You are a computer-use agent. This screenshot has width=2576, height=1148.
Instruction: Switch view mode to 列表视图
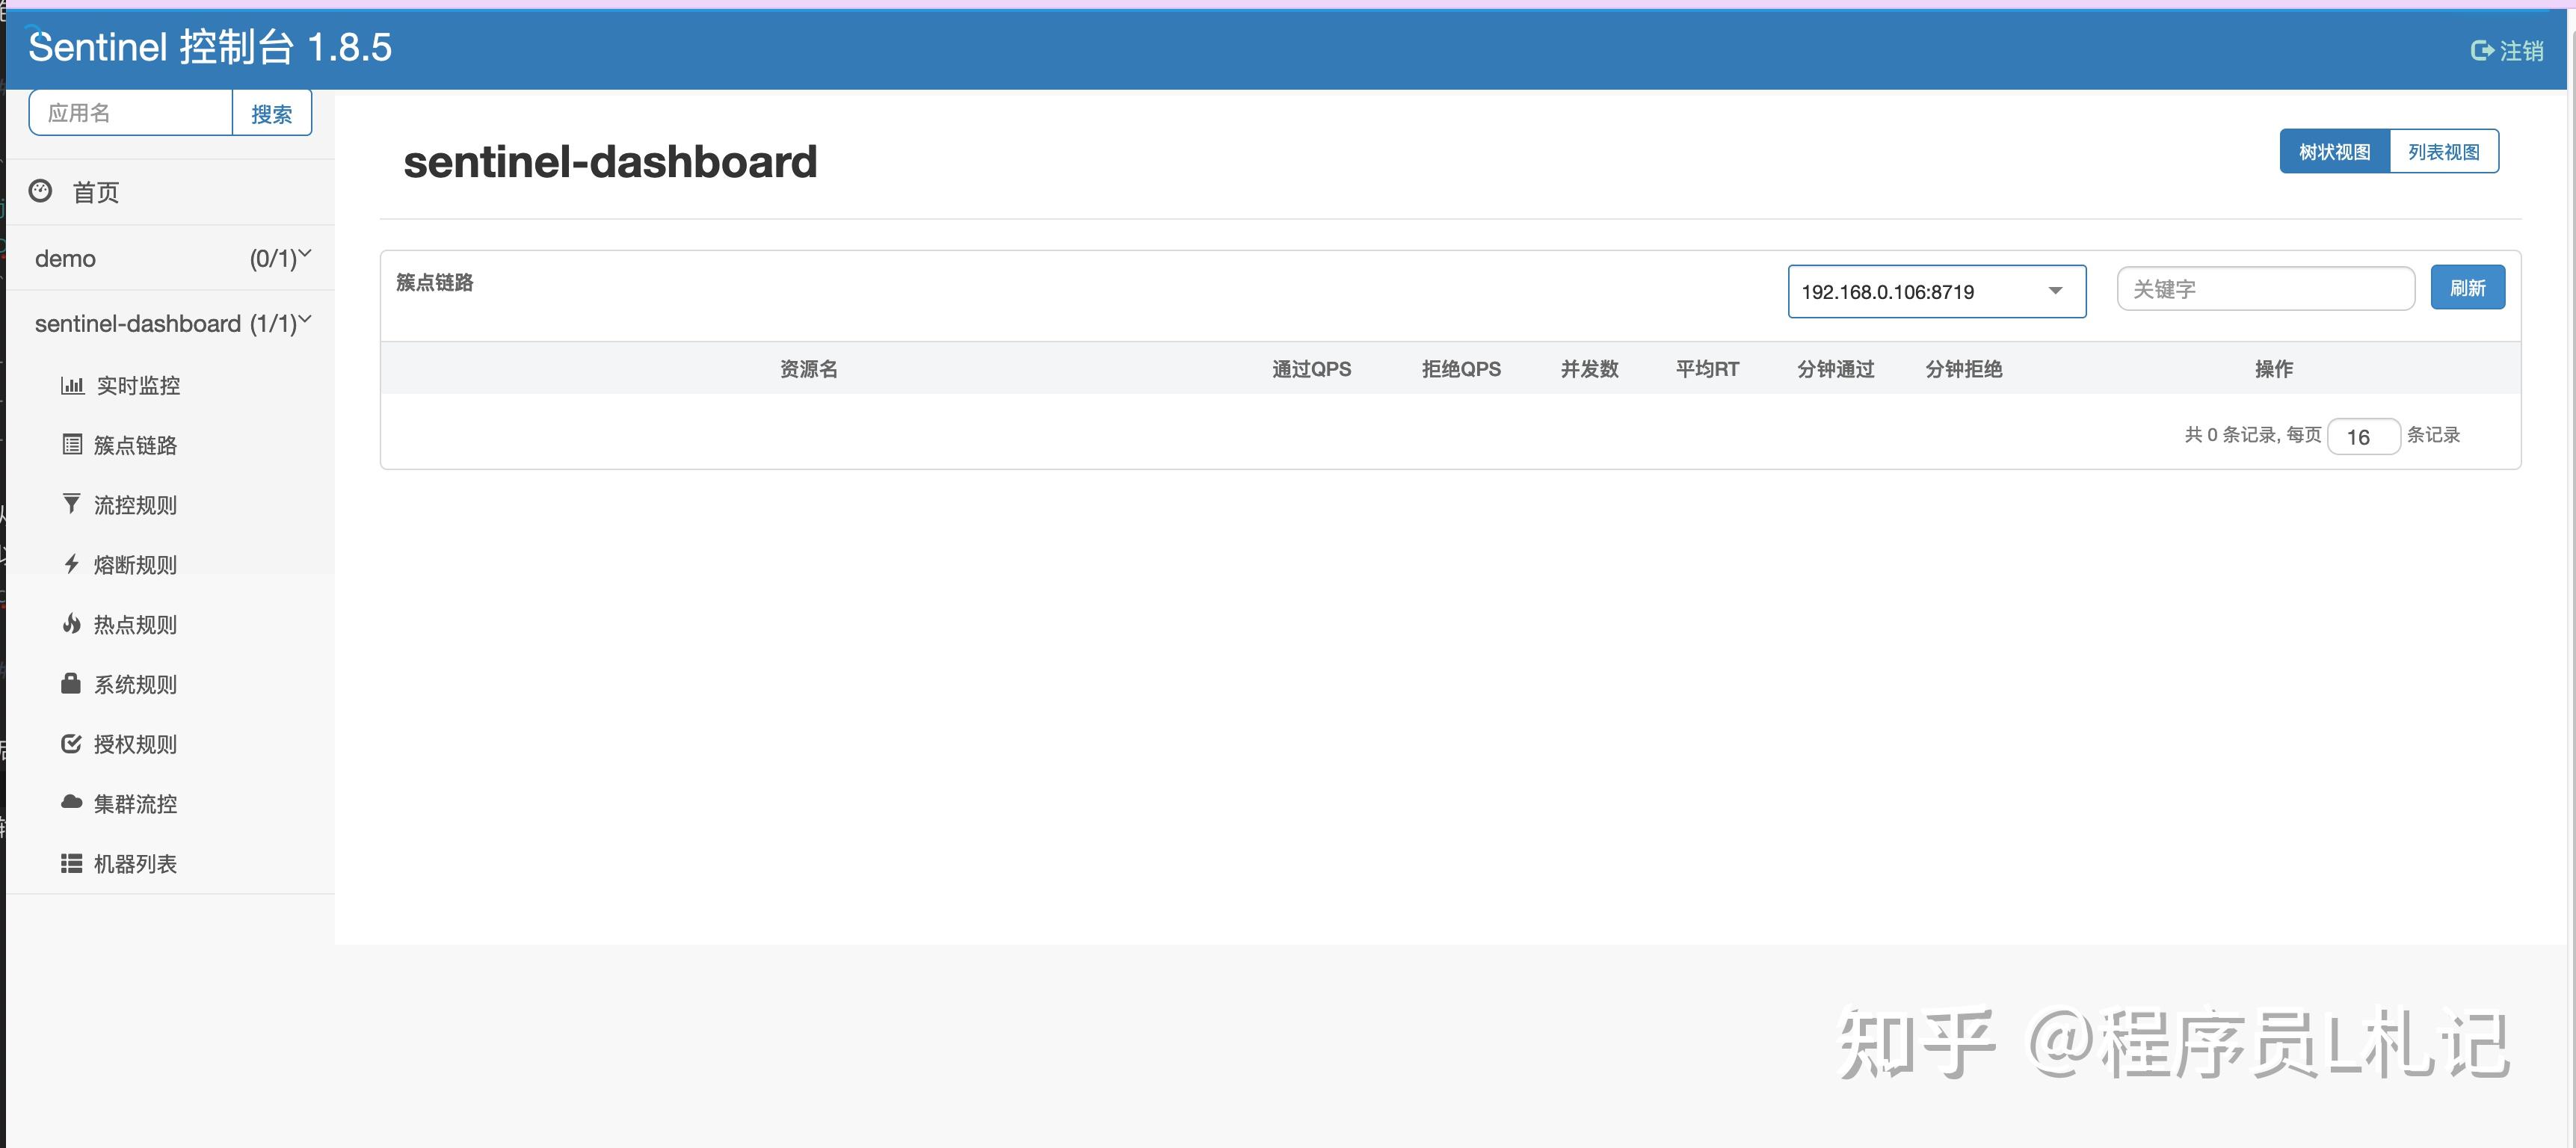pyautogui.click(x=2444, y=150)
